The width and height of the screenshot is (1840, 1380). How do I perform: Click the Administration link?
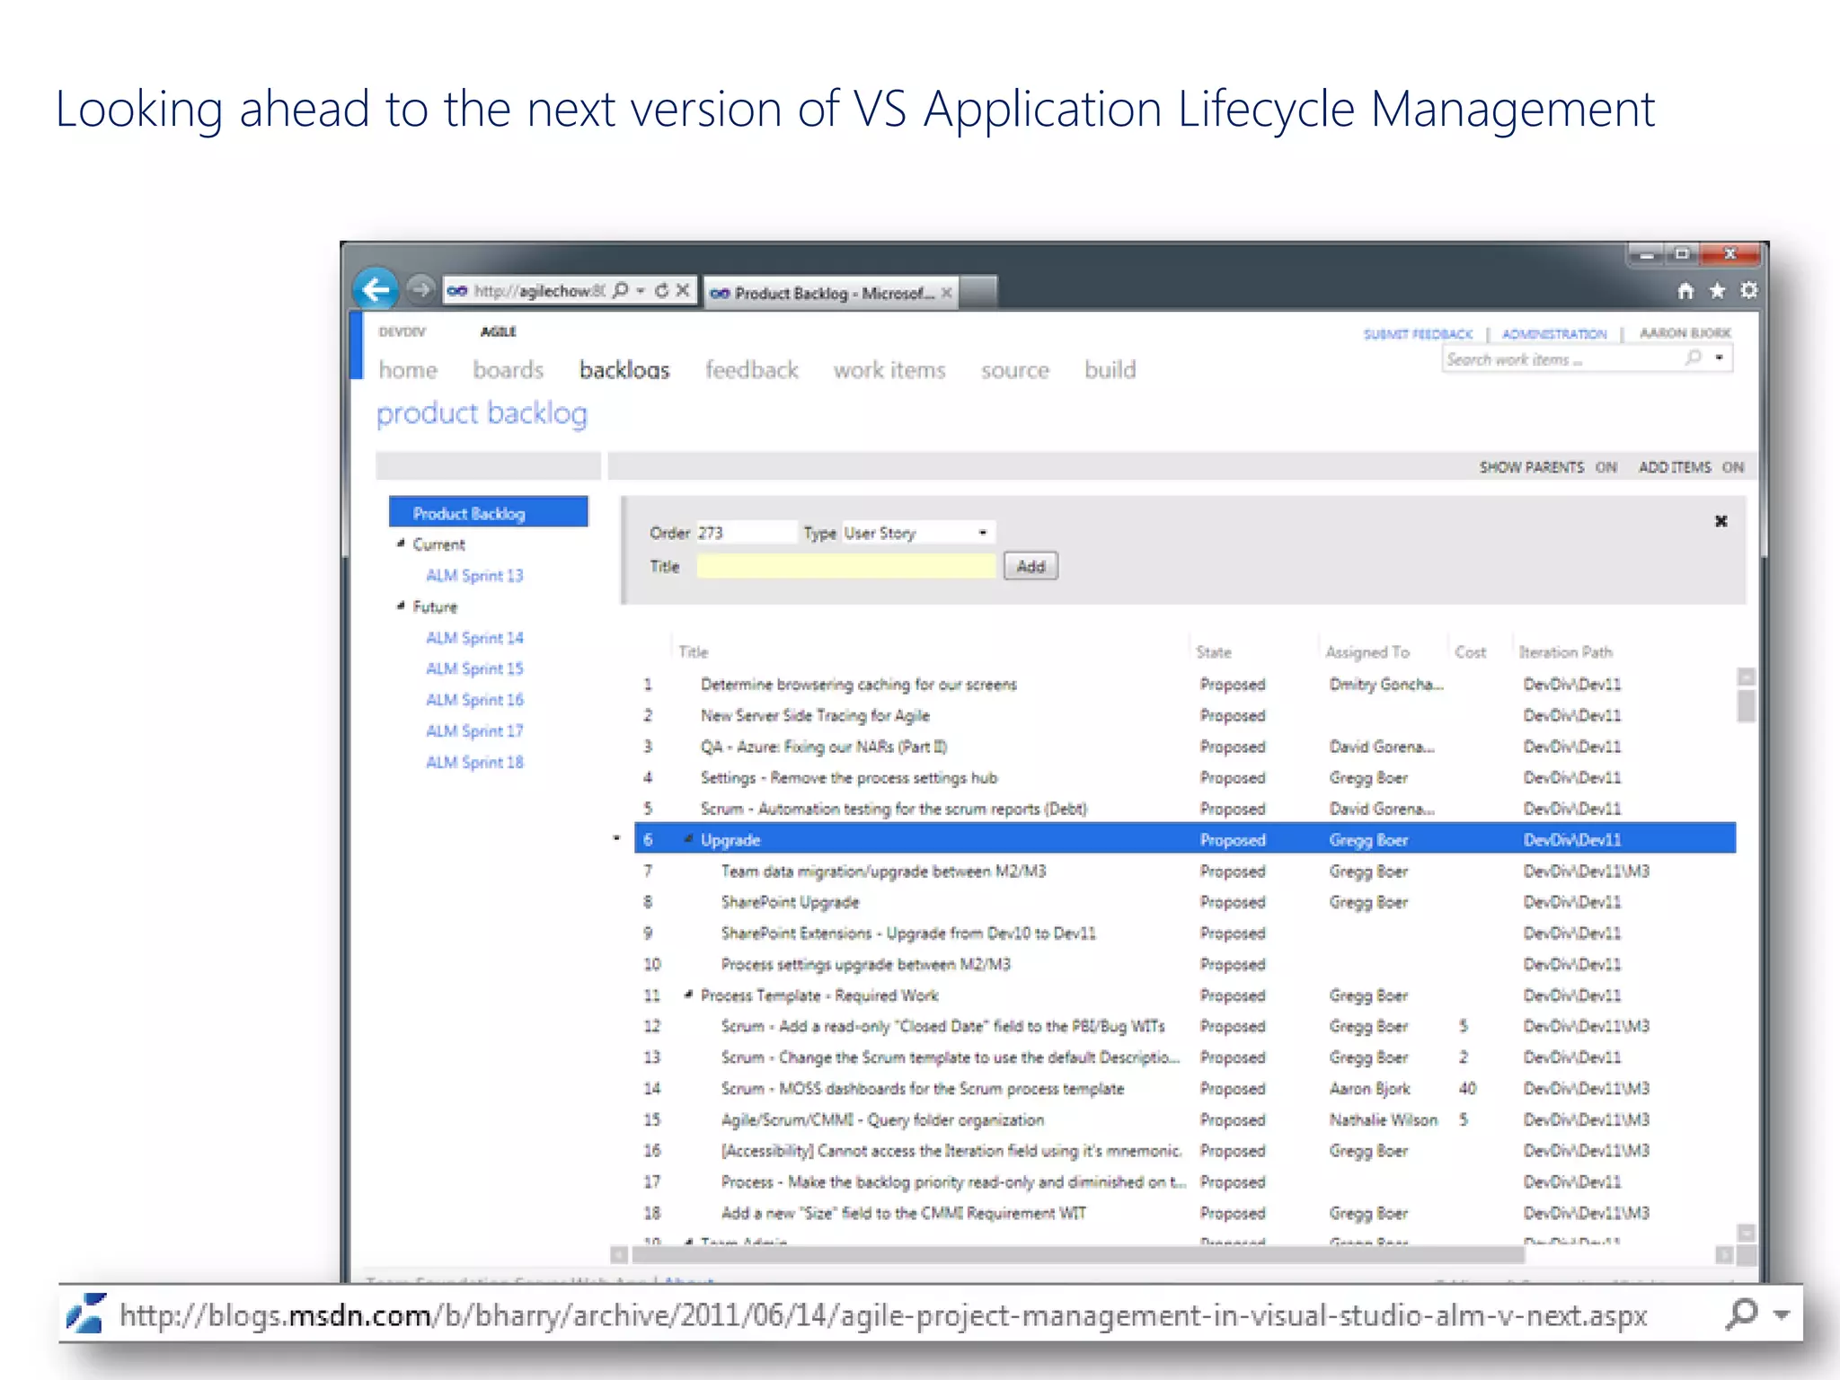coord(1554,334)
